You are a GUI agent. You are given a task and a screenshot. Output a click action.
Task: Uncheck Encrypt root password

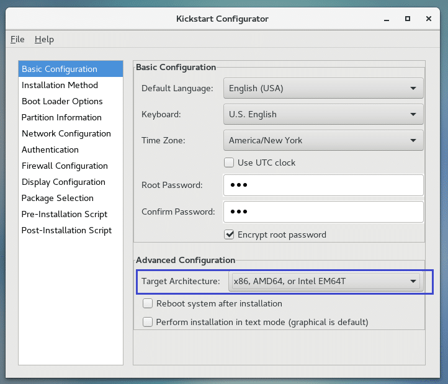pyautogui.click(x=230, y=234)
